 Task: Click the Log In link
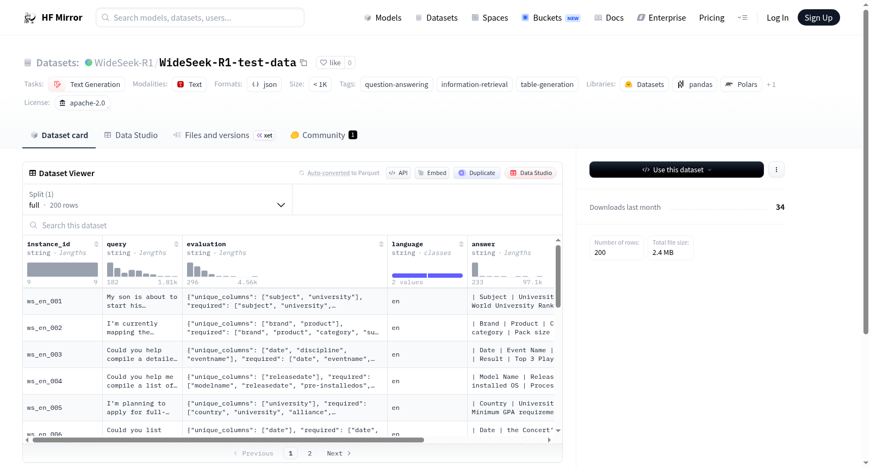(x=778, y=18)
